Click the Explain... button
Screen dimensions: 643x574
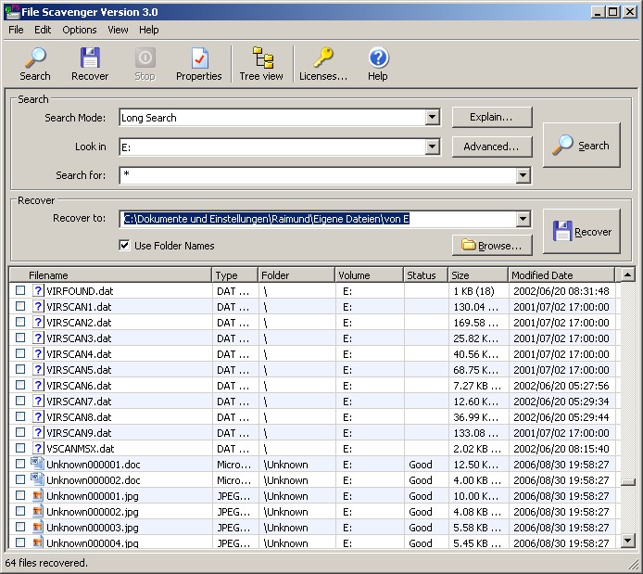[x=492, y=117]
